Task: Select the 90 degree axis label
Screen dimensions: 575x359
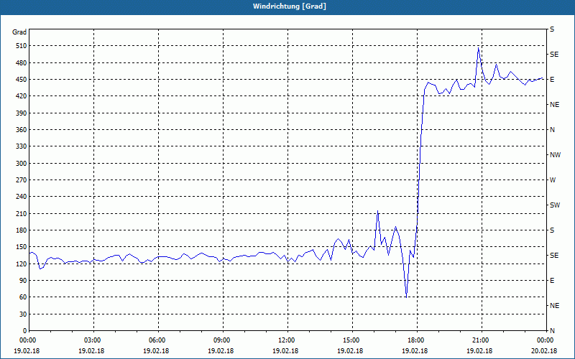Action: (24, 280)
